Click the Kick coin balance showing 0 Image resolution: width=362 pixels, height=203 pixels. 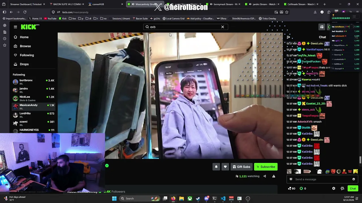pyautogui.click(x=303, y=188)
